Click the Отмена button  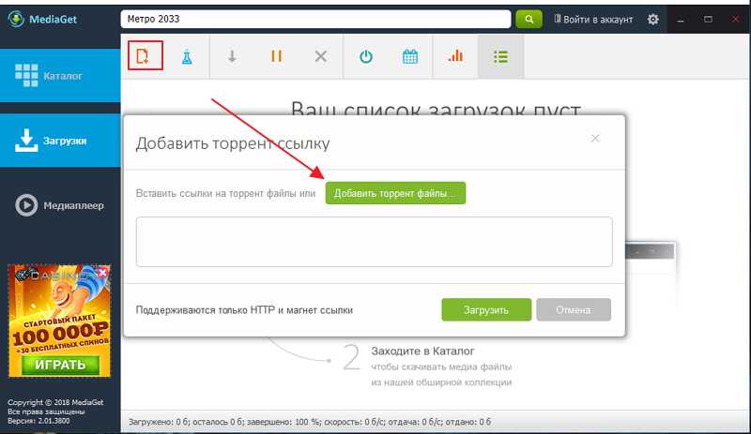coord(574,309)
